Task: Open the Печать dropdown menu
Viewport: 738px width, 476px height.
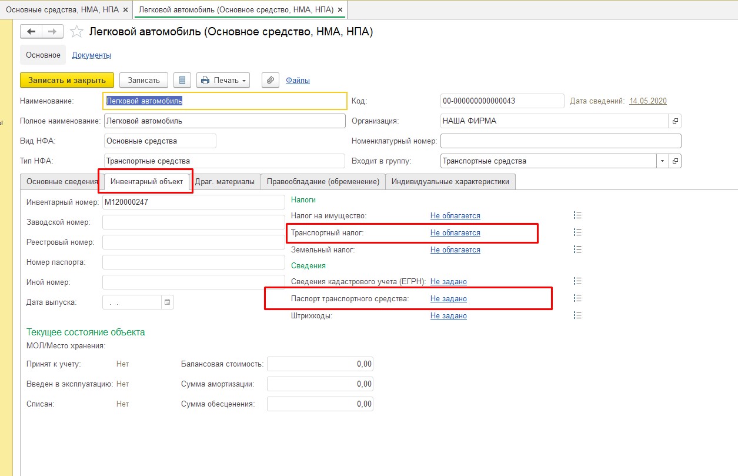Action: (x=223, y=80)
